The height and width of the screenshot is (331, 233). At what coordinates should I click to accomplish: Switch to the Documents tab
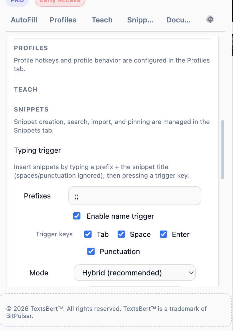pyautogui.click(x=178, y=20)
